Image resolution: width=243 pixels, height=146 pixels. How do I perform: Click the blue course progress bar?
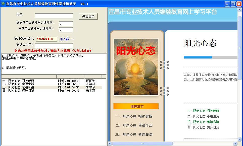tap(198, 57)
